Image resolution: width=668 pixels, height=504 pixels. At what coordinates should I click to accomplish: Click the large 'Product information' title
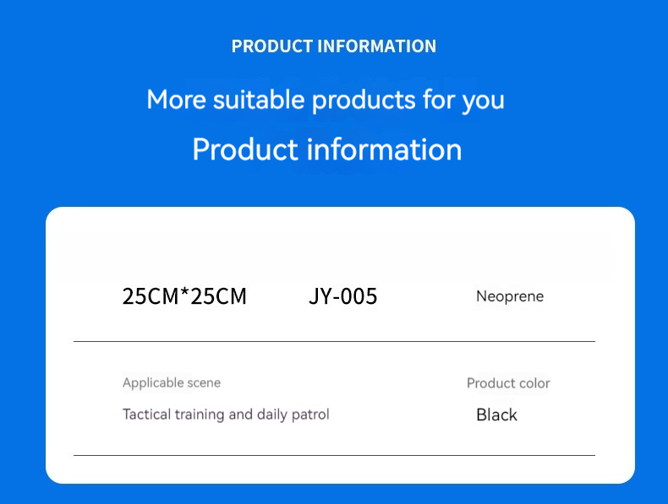(x=326, y=149)
